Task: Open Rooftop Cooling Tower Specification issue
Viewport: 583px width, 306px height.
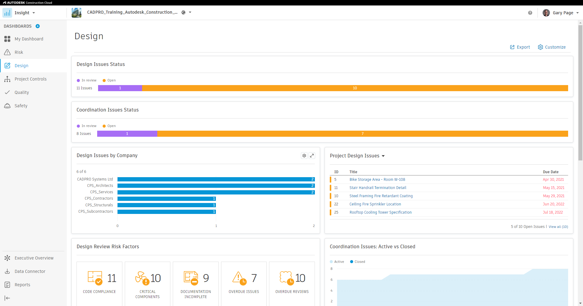Action: [x=380, y=212]
